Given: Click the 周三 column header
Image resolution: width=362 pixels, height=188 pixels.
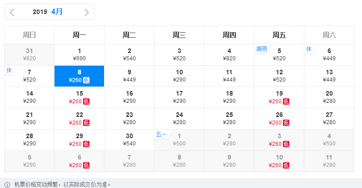Looking at the screenshot, I should point(179,35).
